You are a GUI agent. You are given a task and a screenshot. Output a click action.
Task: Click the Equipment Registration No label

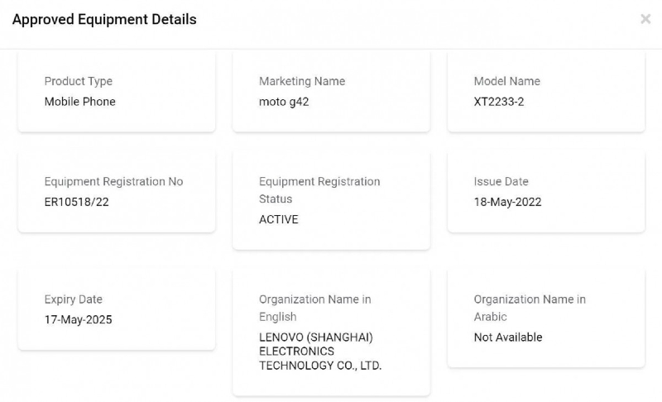coord(114,181)
